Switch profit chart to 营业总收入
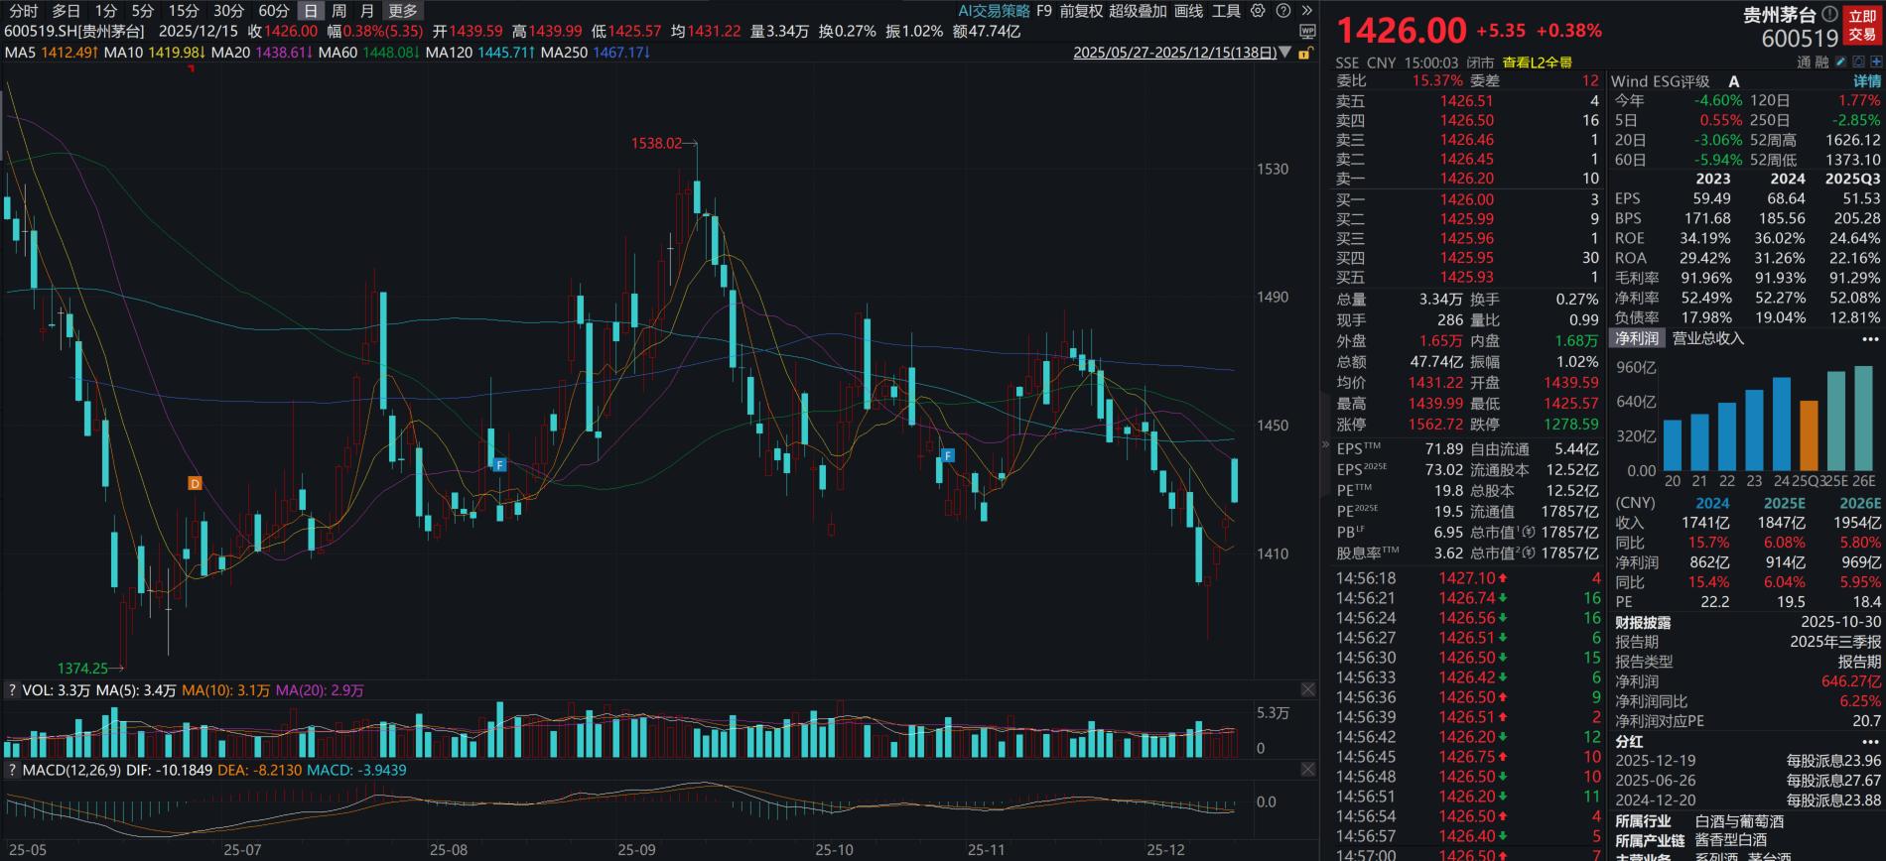Image resolution: width=1886 pixels, height=861 pixels. tap(1707, 338)
